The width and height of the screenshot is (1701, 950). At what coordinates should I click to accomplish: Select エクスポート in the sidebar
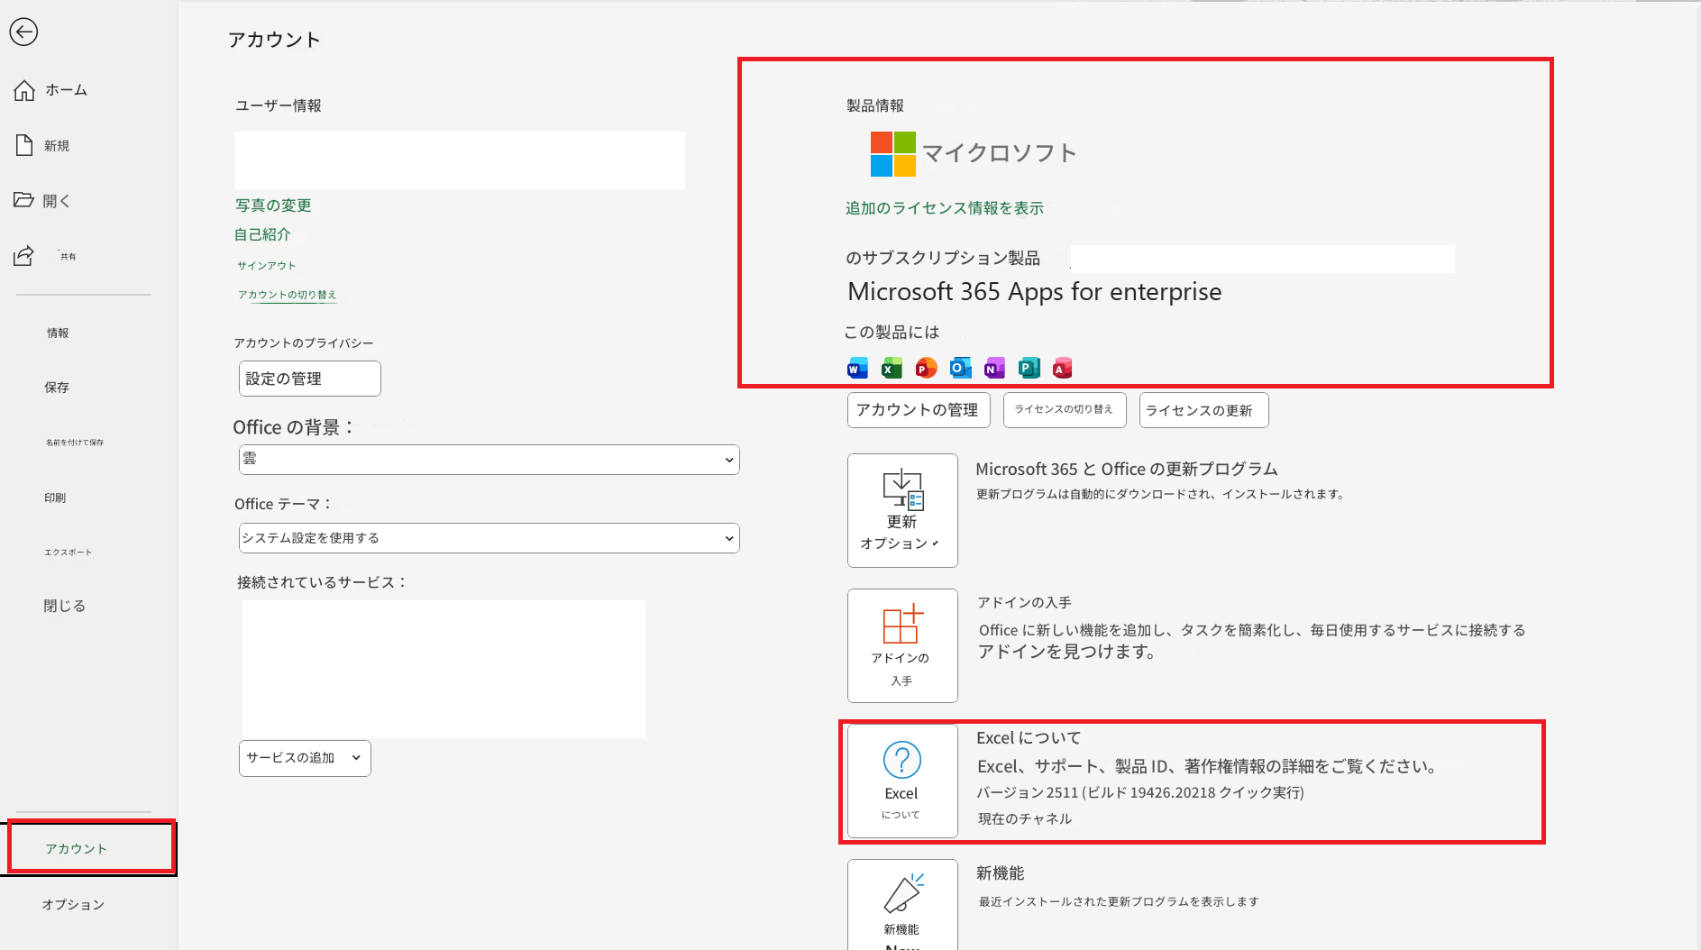(x=68, y=552)
